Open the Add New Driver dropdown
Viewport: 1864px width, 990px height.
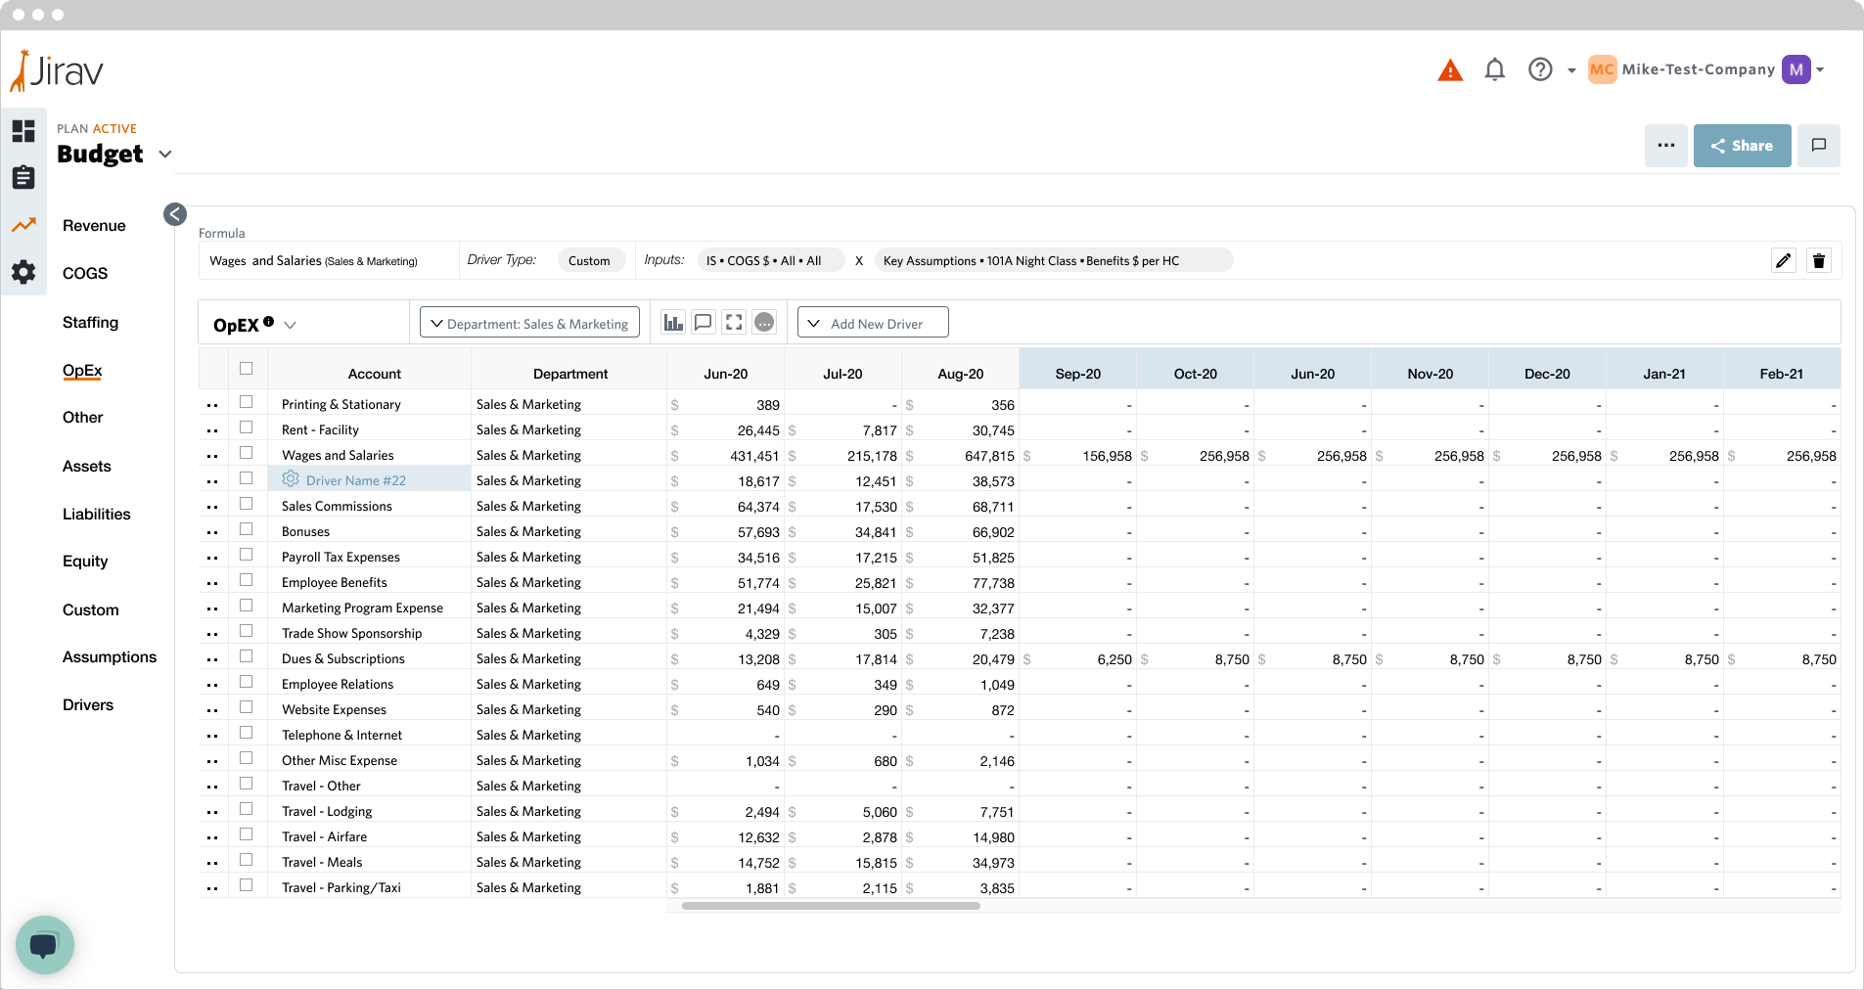[x=873, y=323]
